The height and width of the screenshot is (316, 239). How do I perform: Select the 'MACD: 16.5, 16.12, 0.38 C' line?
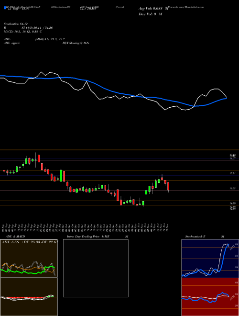(23, 32)
